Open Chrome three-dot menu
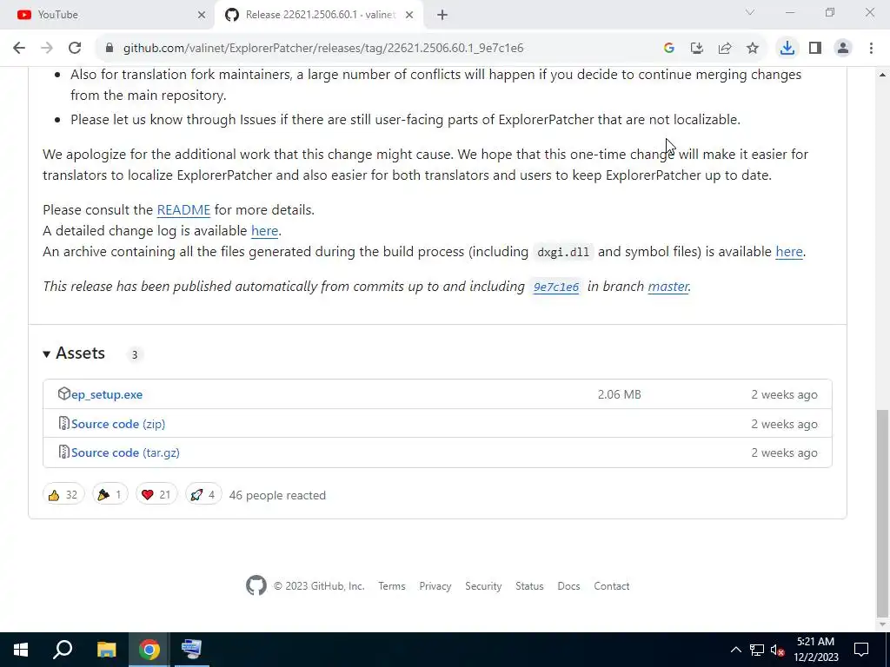The image size is (890, 667). (871, 49)
